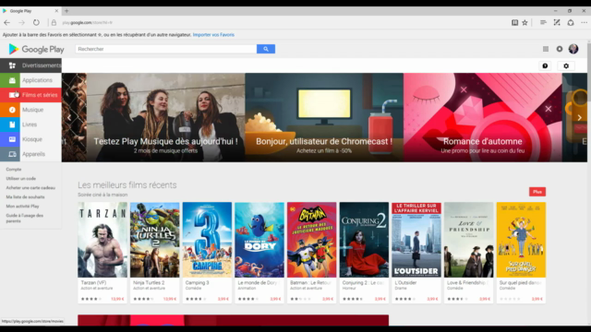Viewport: 591px width, 332px height.
Task: Click the Plus button for recent films
Action: 537,192
